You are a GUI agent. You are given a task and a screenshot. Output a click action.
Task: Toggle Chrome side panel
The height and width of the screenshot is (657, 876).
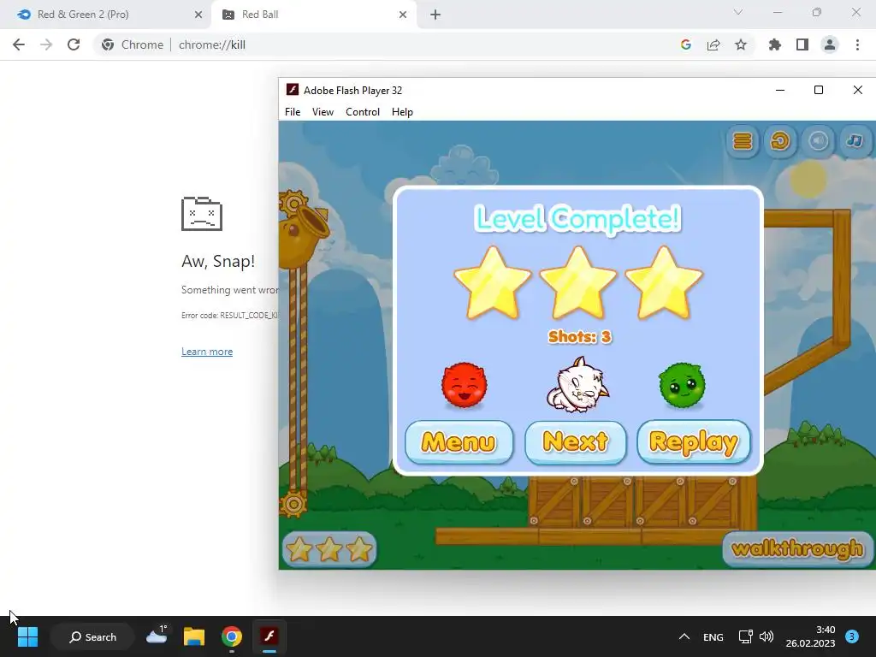click(802, 44)
